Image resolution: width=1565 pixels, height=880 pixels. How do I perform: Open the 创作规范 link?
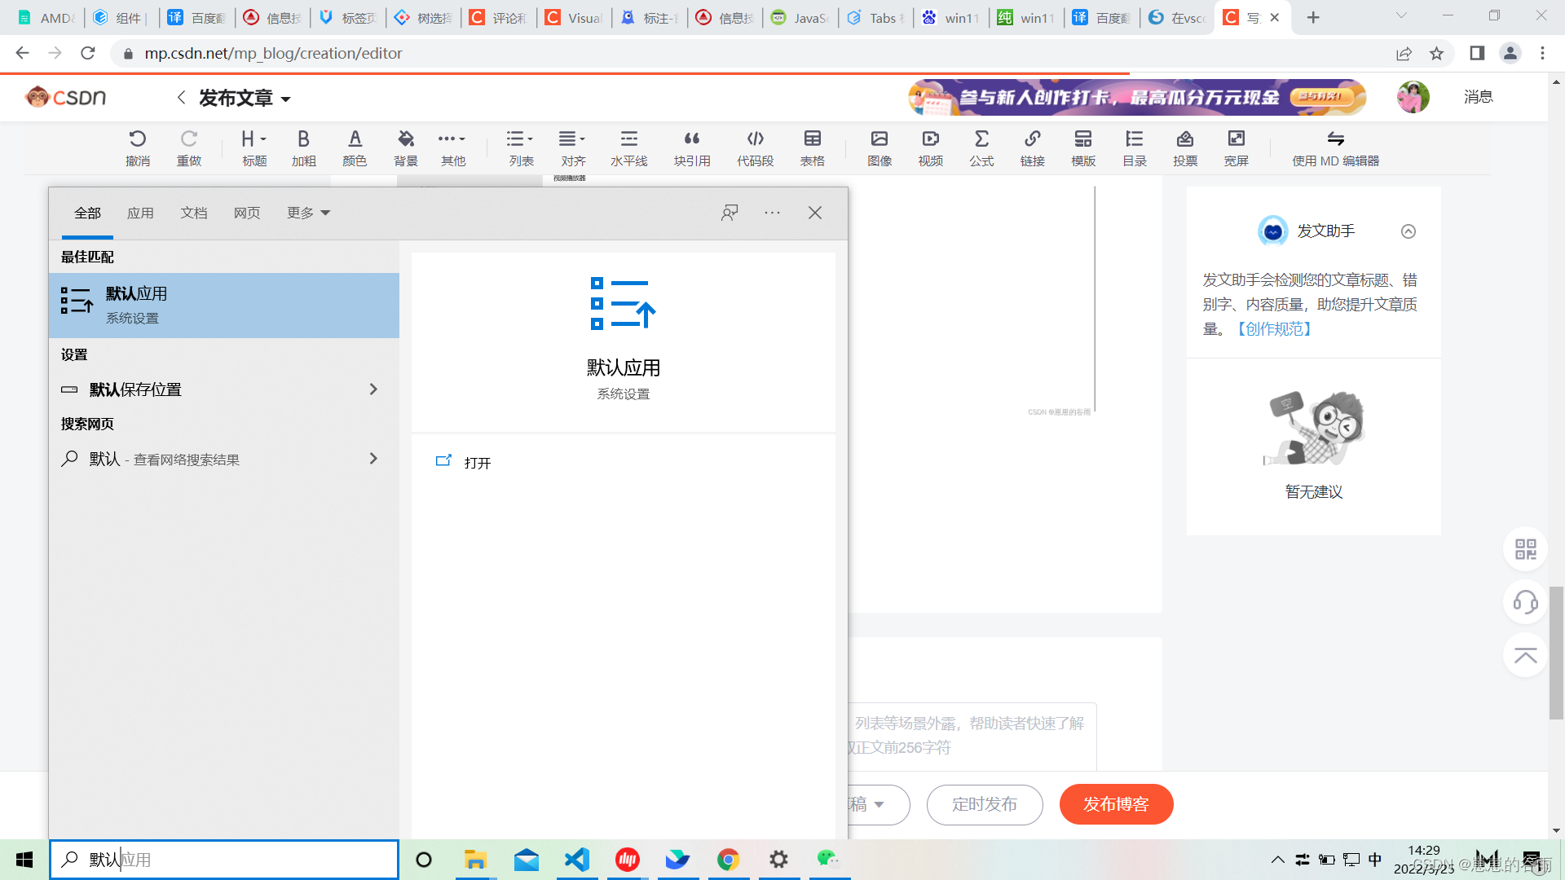tap(1274, 329)
